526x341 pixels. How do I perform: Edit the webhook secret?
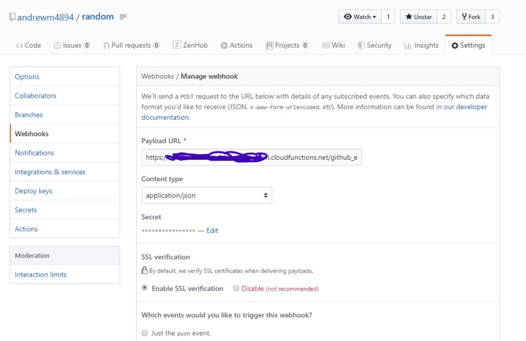[x=212, y=231]
